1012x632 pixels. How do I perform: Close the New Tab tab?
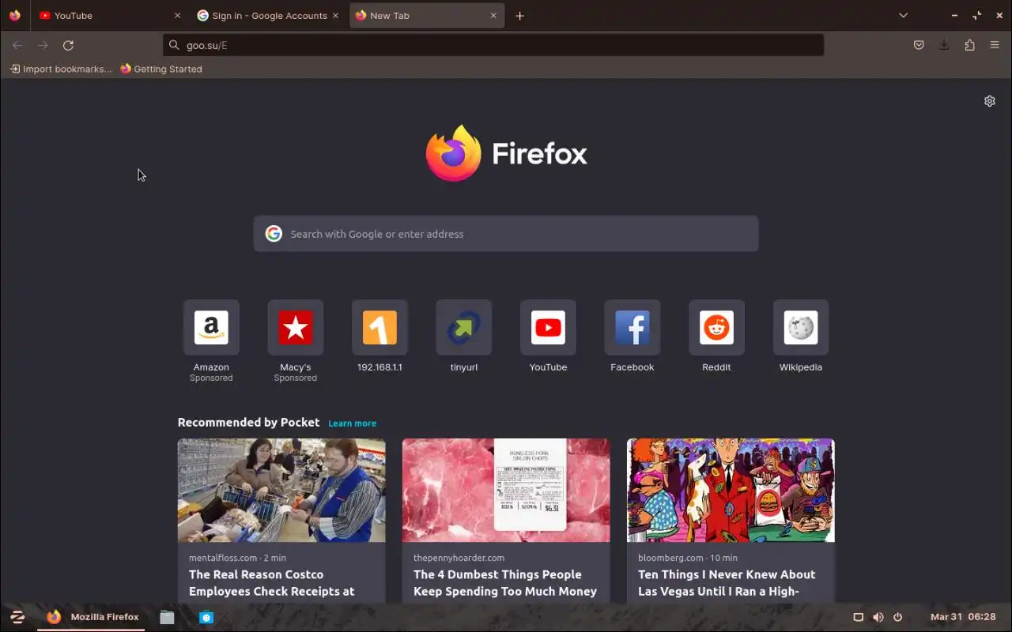tap(493, 16)
